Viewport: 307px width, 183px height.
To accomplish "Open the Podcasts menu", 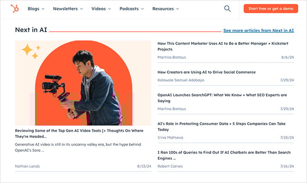I will click(x=132, y=9).
